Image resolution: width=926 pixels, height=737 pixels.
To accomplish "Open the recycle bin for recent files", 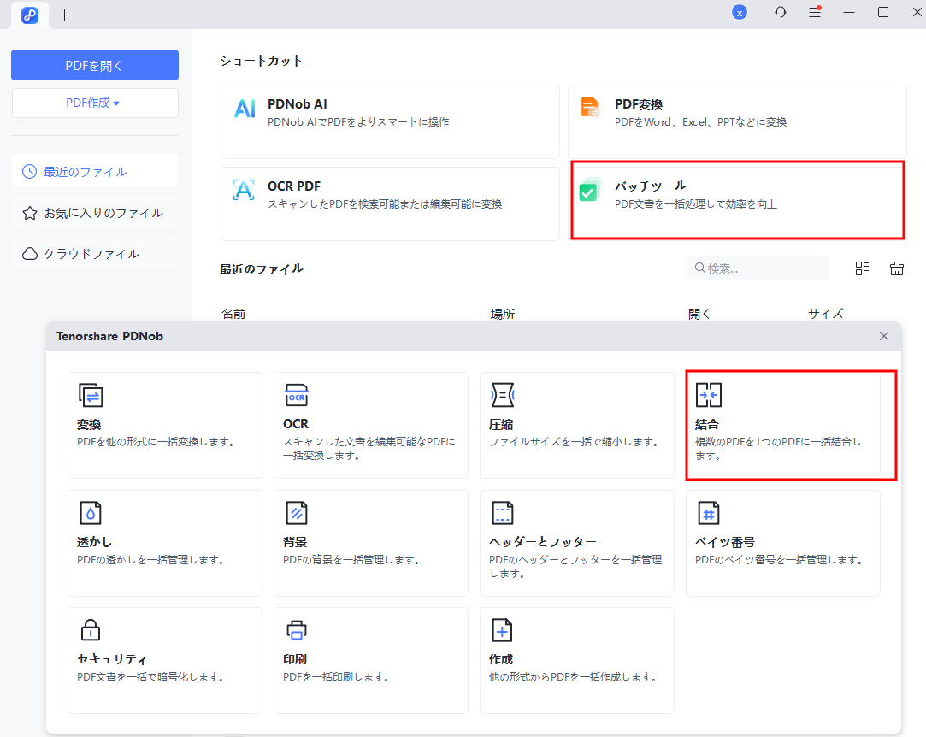I will click(x=896, y=268).
